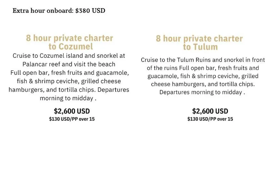Click the Cozumel $2,600 USD price
This screenshot has height=178, width=274.
(72, 111)
